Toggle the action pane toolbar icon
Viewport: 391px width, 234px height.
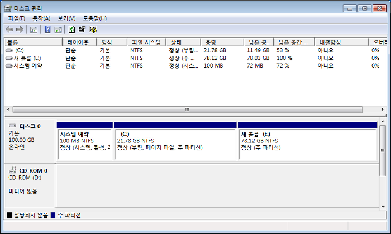58,30
